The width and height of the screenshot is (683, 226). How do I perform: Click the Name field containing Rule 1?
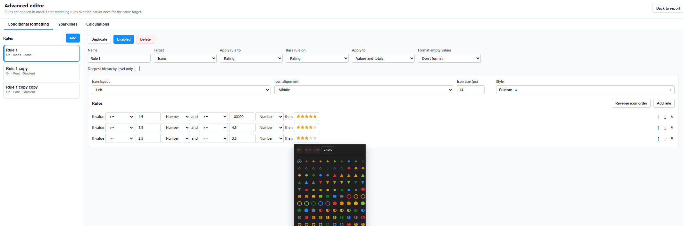click(119, 58)
